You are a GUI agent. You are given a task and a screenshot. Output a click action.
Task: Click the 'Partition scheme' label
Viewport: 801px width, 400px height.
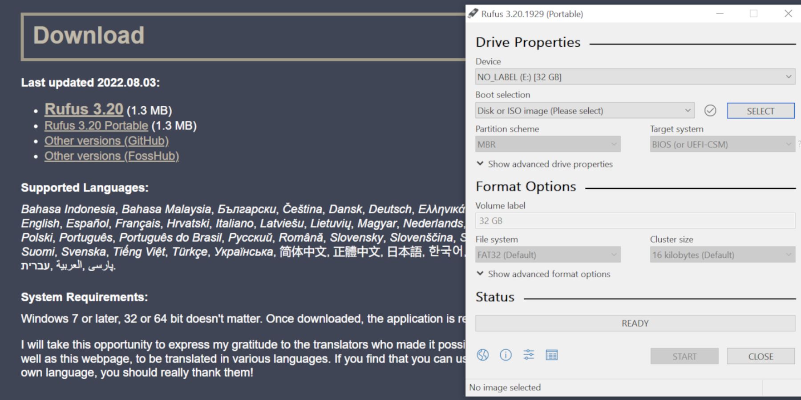click(507, 129)
